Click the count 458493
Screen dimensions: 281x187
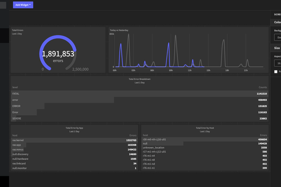[262, 100]
